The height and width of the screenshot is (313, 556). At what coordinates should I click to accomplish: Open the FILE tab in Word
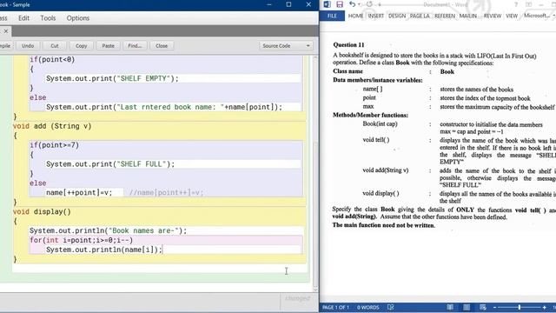pyautogui.click(x=332, y=16)
